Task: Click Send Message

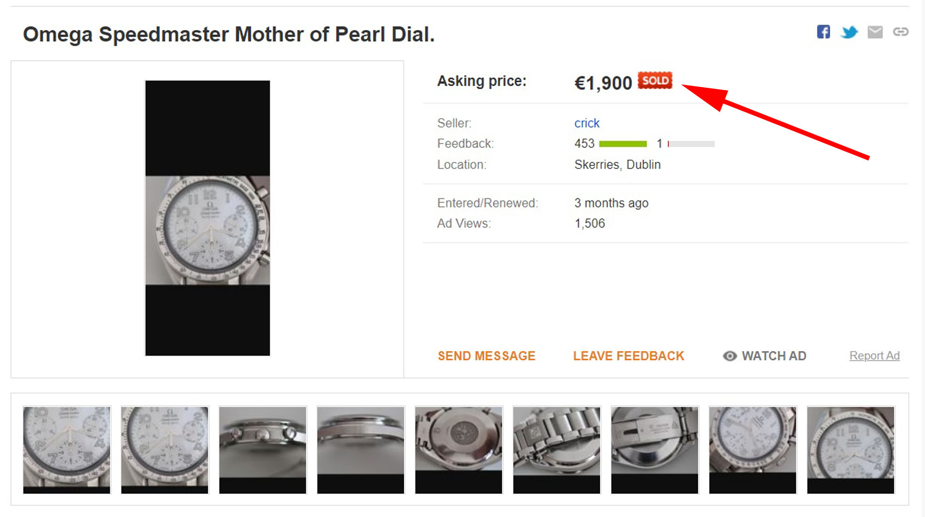Action: (x=487, y=356)
